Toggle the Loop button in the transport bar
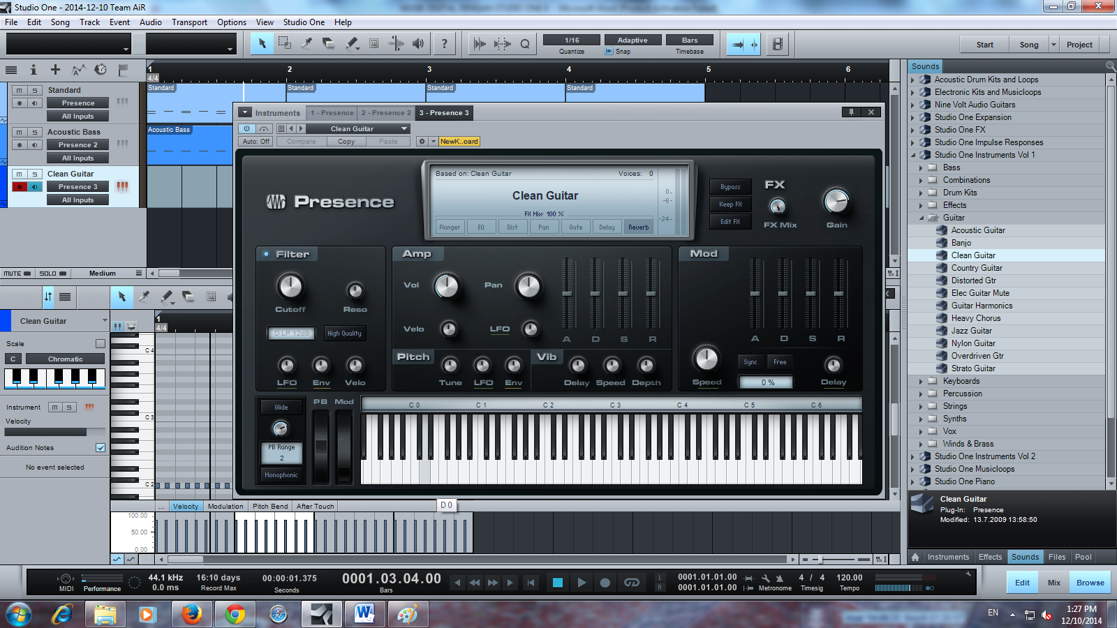This screenshot has height=628, width=1117. coord(632,583)
